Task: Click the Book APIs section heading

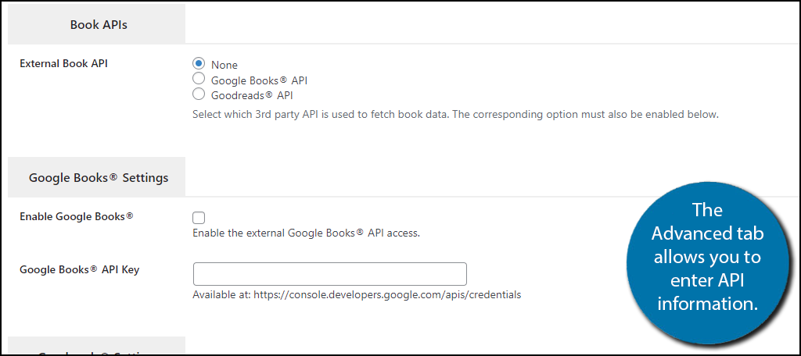Action: pos(99,24)
